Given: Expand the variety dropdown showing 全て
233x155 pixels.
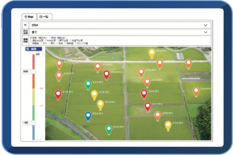Looking at the screenshot, I should tap(119, 32).
